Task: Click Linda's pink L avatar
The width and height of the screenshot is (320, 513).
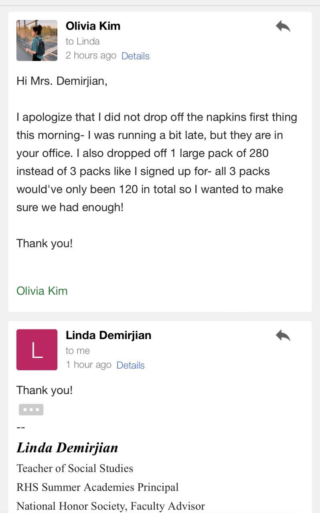Action: pyautogui.click(x=37, y=349)
